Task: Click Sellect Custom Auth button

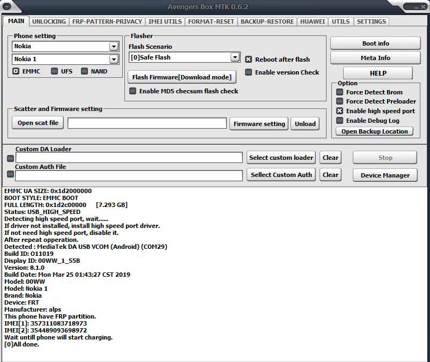Action: (x=281, y=175)
